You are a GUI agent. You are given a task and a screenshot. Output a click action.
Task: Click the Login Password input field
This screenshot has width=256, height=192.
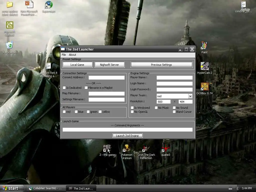[x=174, y=90]
